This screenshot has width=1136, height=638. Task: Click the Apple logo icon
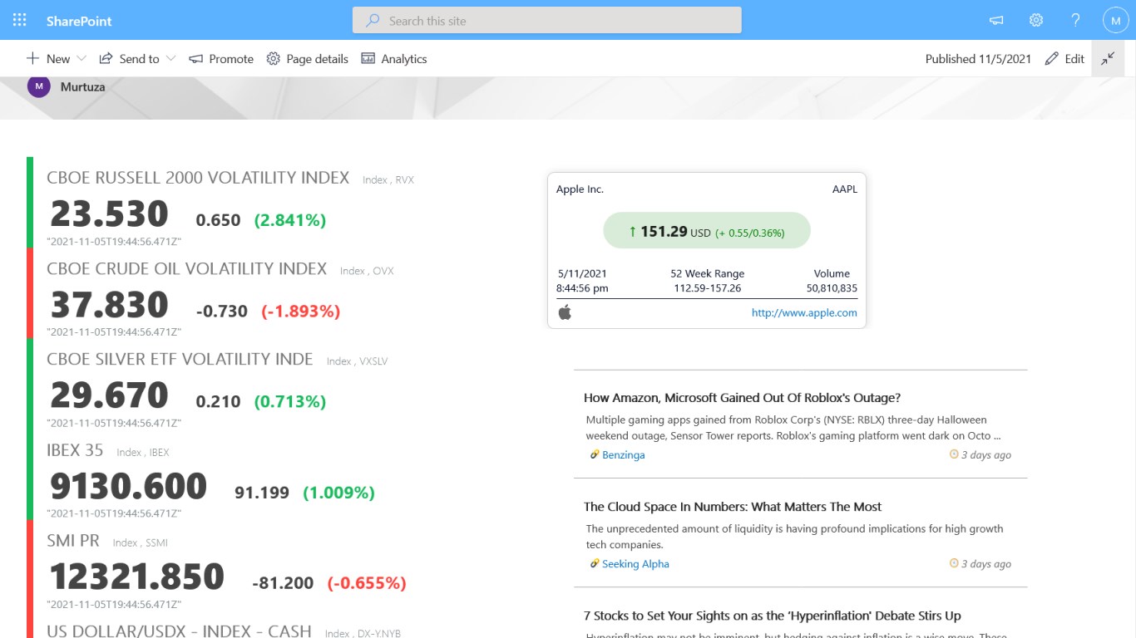pyautogui.click(x=565, y=312)
